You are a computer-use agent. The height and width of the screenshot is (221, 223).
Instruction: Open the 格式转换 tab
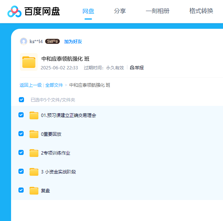point(201,11)
